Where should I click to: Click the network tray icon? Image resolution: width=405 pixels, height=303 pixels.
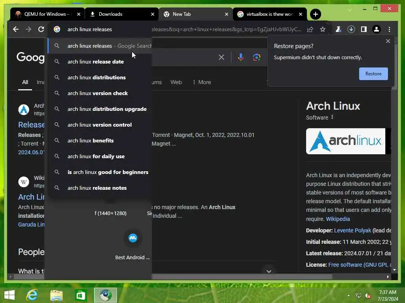(x=358, y=296)
